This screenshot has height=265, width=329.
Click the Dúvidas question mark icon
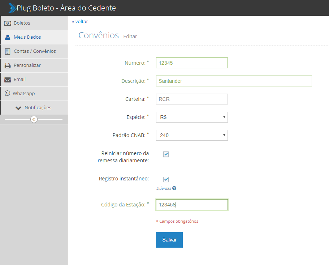point(174,188)
